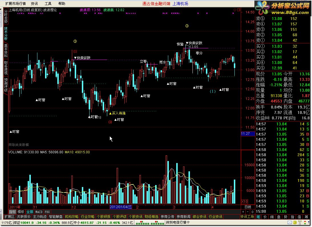The height and width of the screenshot is (227, 312).
Task: Click the X10 volume scale marker
Action: 244,201
